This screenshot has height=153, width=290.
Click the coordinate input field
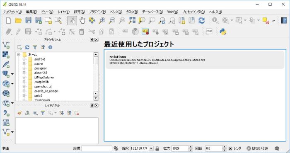[97, 148]
